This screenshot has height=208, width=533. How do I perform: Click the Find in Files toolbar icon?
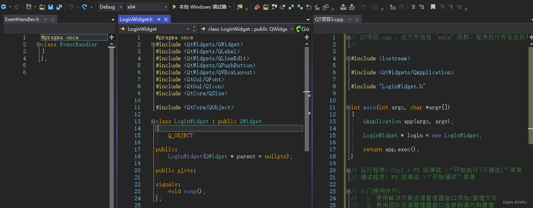(x=240, y=7)
